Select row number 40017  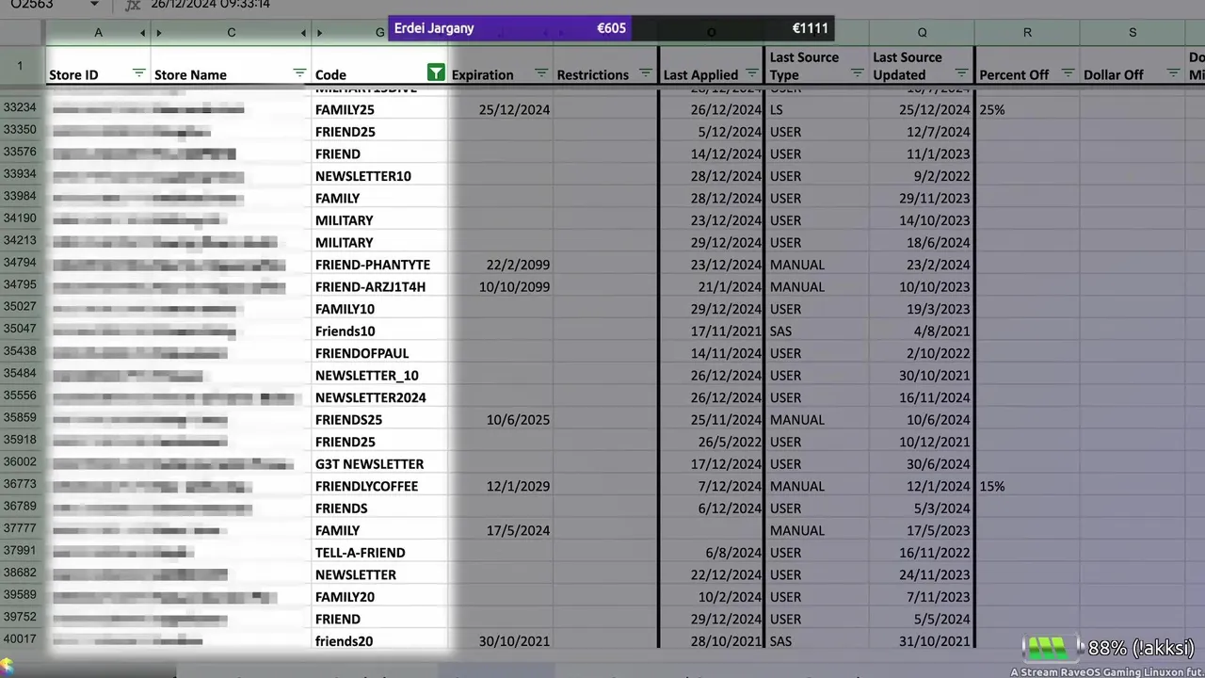coord(21,640)
